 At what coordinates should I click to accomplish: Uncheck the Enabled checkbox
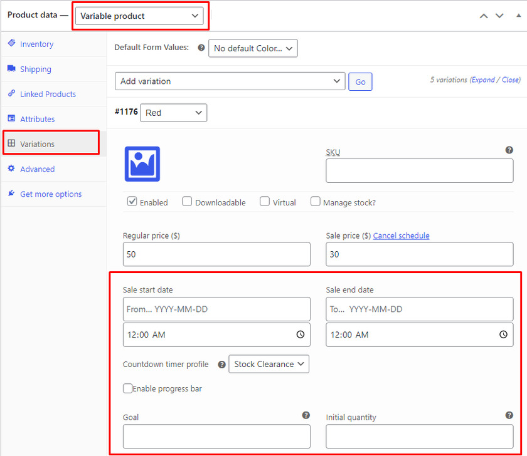tap(132, 202)
